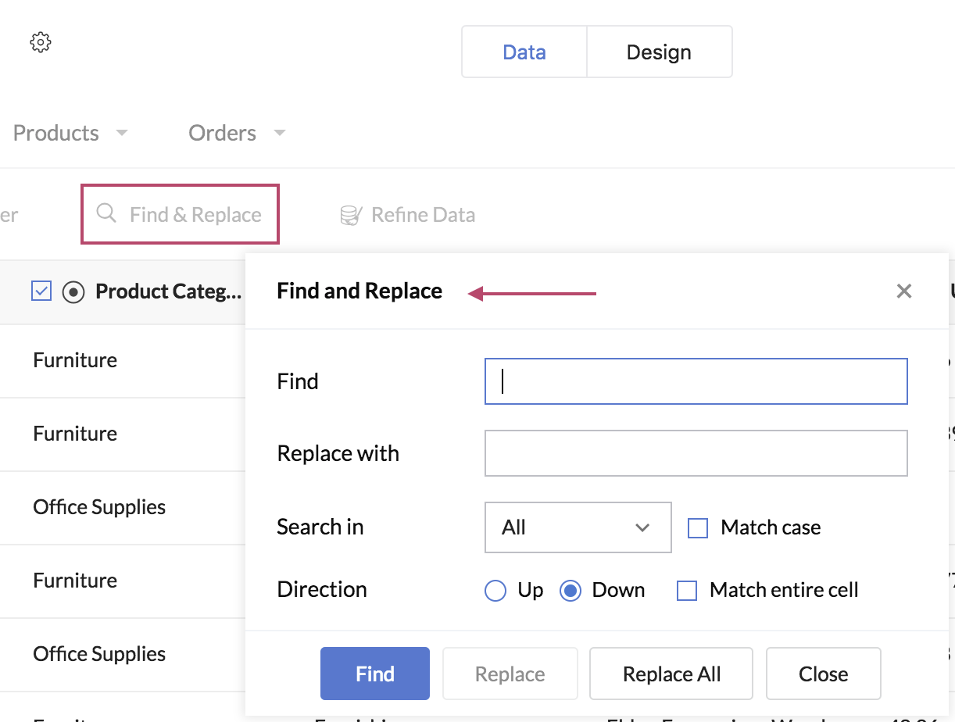955x722 pixels.
Task: Switch to the Design tab
Action: [659, 52]
